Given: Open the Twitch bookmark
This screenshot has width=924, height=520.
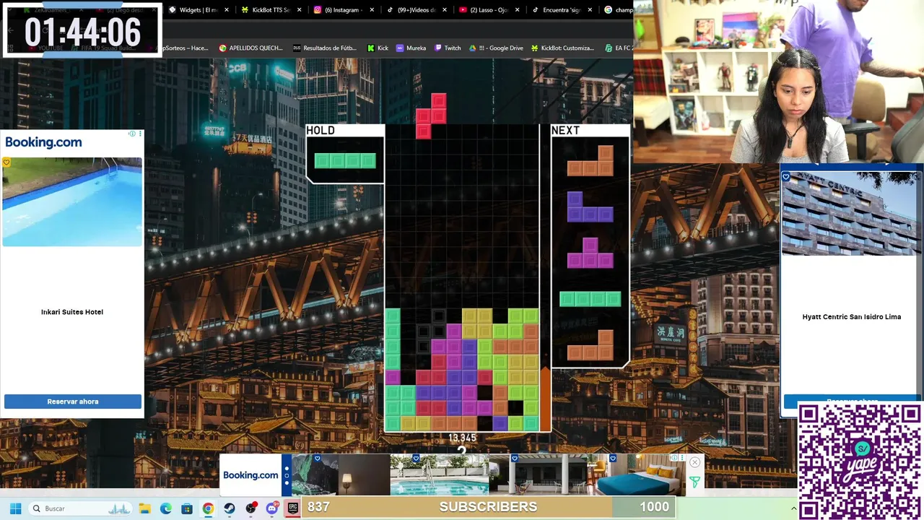Looking at the screenshot, I should [x=448, y=48].
